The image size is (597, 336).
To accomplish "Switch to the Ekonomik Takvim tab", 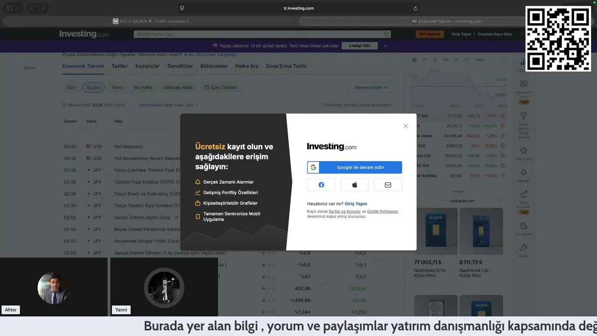I will (x=83, y=66).
